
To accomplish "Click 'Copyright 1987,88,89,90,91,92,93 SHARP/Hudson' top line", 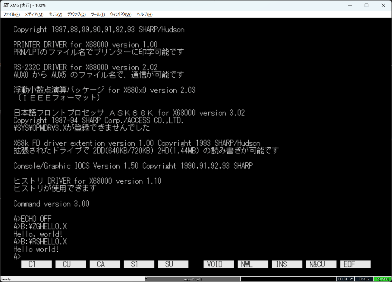I will coord(99,29).
